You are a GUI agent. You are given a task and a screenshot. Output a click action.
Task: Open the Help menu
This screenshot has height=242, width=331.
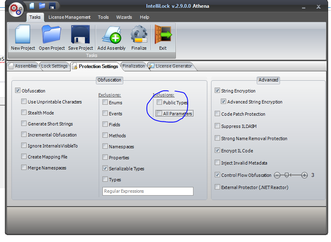point(144,17)
